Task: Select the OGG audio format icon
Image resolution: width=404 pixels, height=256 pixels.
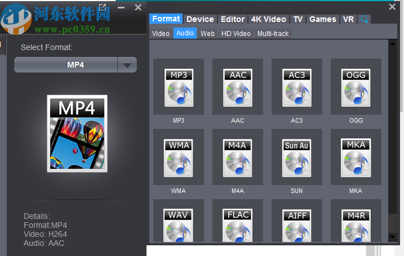Action: (356, 87)
